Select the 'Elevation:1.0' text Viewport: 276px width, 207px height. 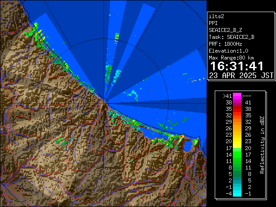229,51
